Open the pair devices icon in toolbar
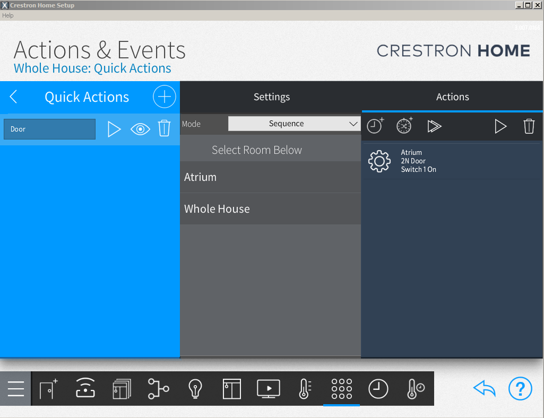 coord(85,388)
